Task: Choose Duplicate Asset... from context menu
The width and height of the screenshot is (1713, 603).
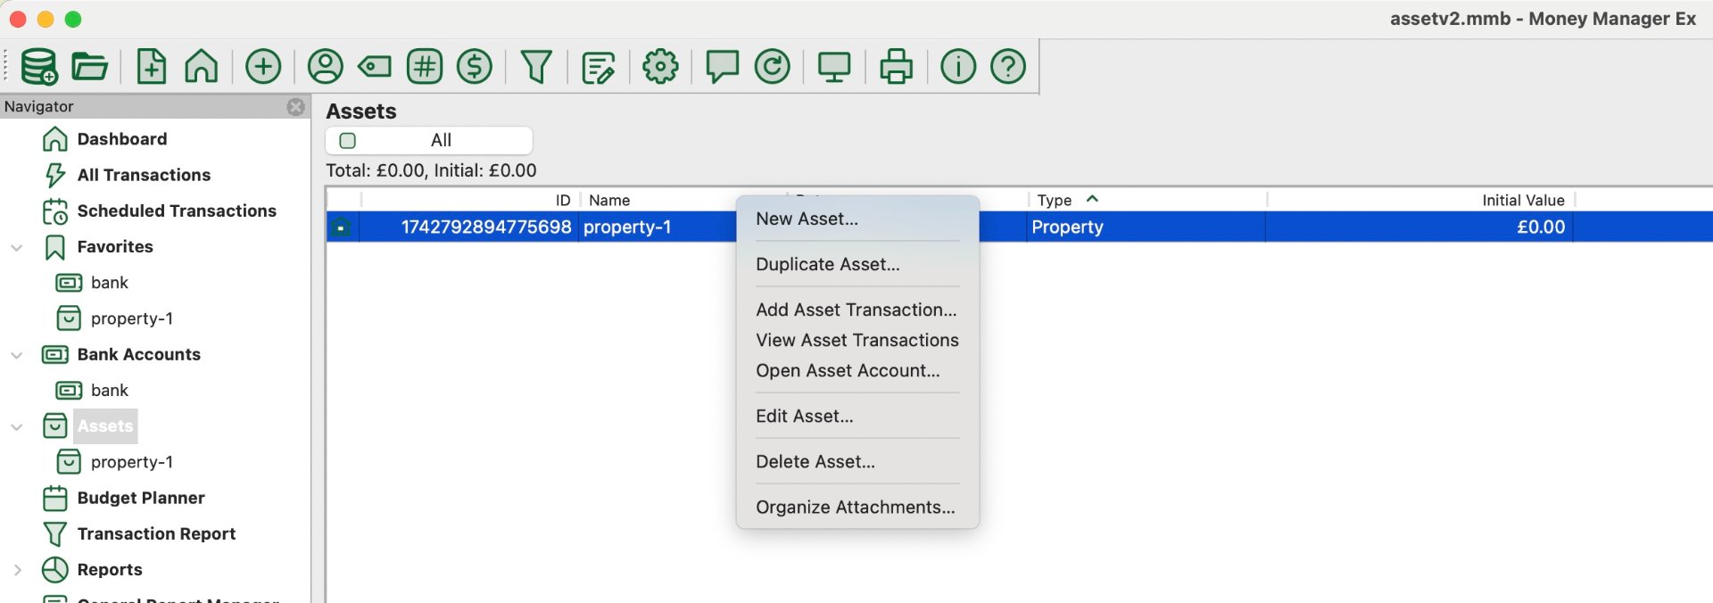Action: pos(827,264)
